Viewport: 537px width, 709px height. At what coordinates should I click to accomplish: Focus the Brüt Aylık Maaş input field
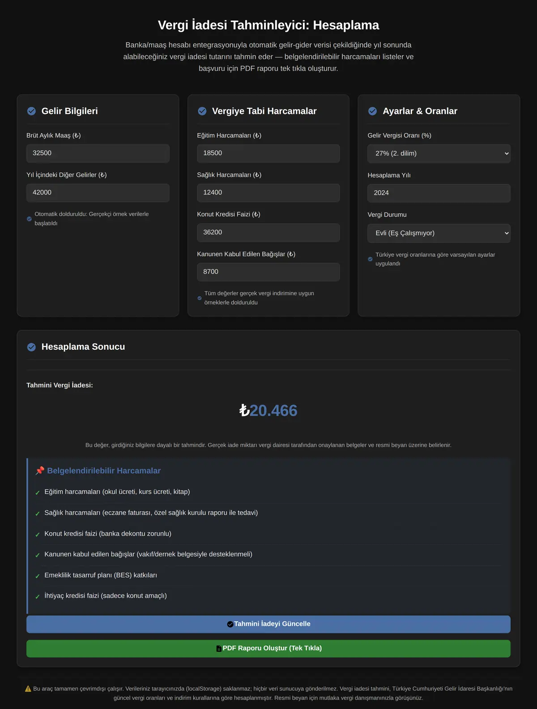(98, 153)
